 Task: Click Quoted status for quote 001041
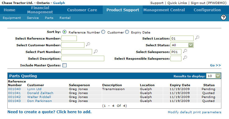pos(208,93)
